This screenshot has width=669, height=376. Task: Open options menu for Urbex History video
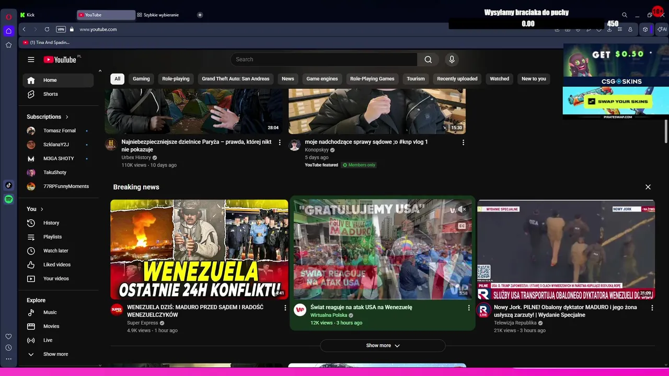(x=280, y=142)
